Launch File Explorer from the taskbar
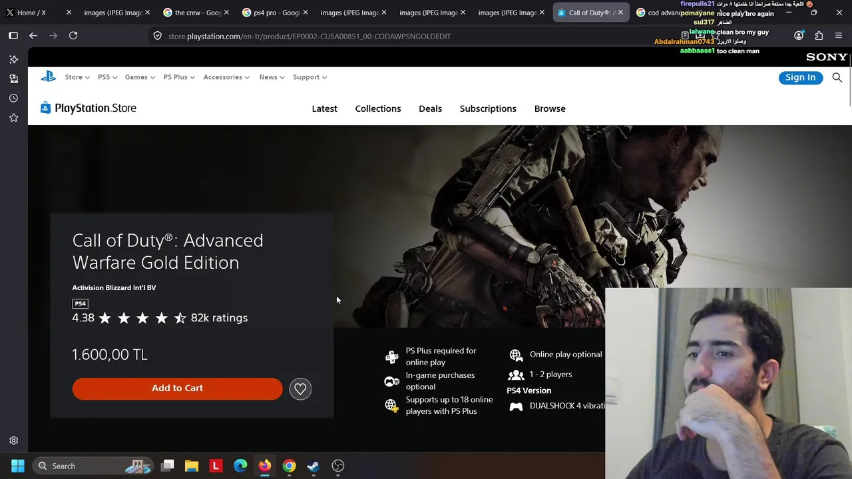The width and height of the screenshot is (852, 479). [x=192, y=466]
